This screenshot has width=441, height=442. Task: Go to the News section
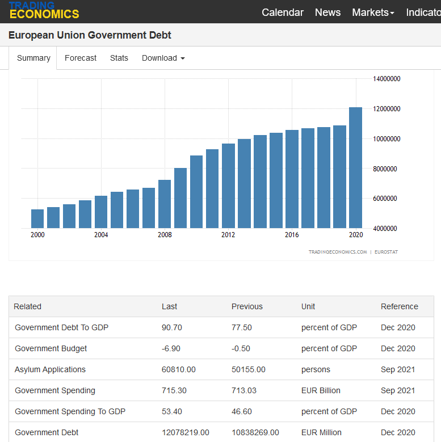point(327,12)
